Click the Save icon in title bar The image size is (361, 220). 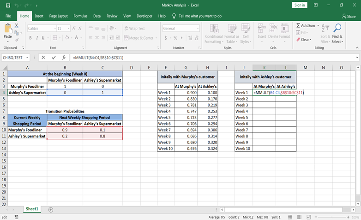pyautogui.click(x=8, y=5)
